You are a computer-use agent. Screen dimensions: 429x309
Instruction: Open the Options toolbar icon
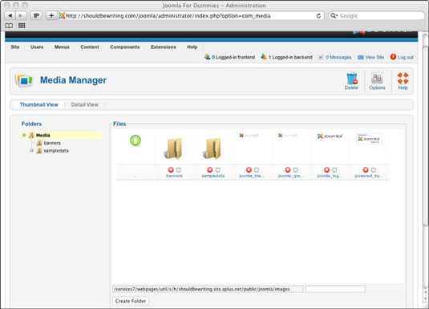(377, 79)
